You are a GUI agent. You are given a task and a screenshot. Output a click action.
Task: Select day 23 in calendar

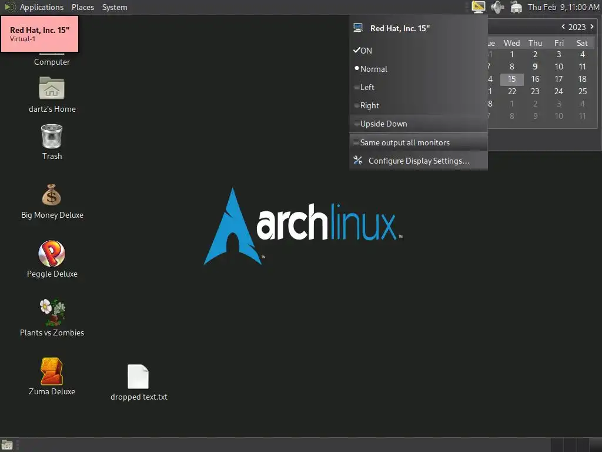coord(535,91)
